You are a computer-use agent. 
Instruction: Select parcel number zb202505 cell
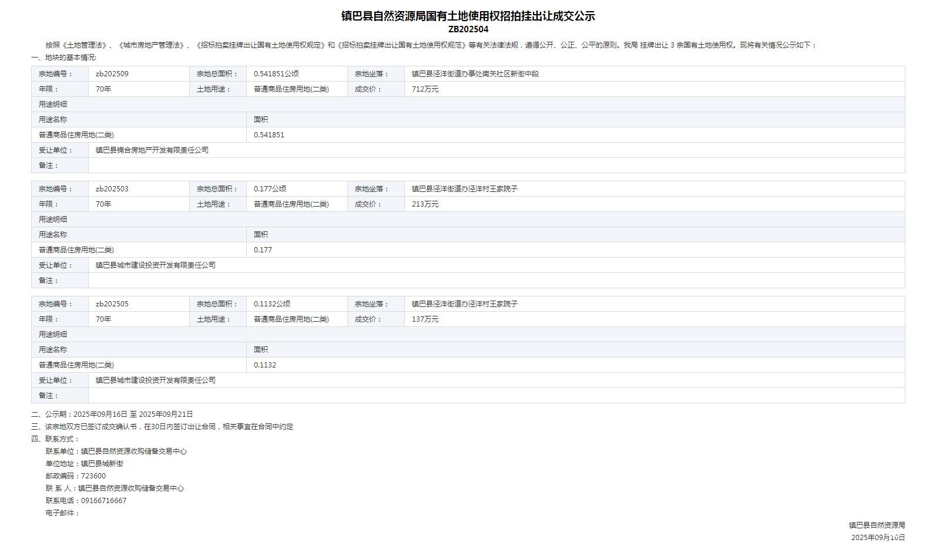112,304
